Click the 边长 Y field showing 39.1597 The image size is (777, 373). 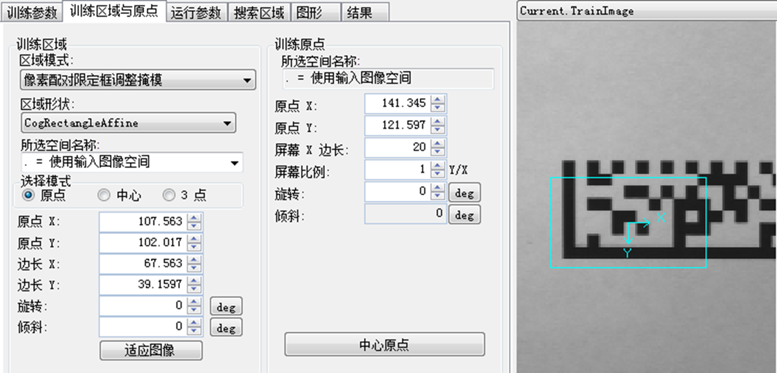(143, 285)
